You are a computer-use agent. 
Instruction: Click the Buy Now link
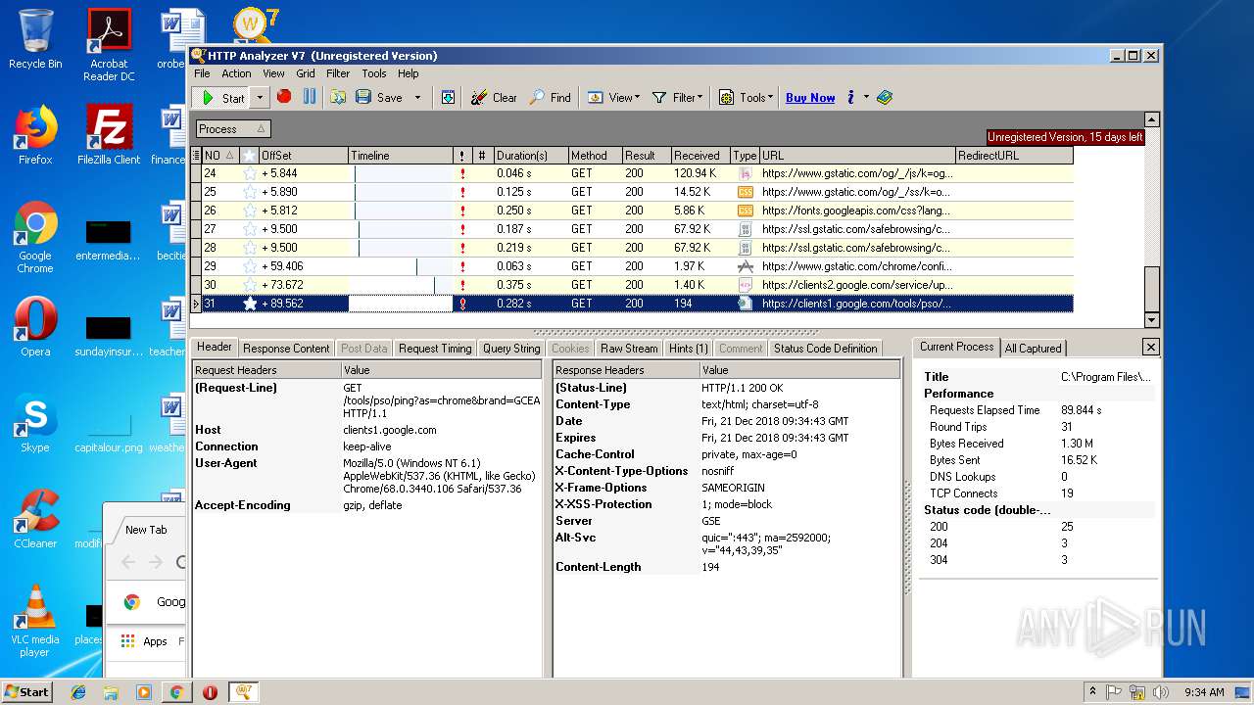click(810, 98)
